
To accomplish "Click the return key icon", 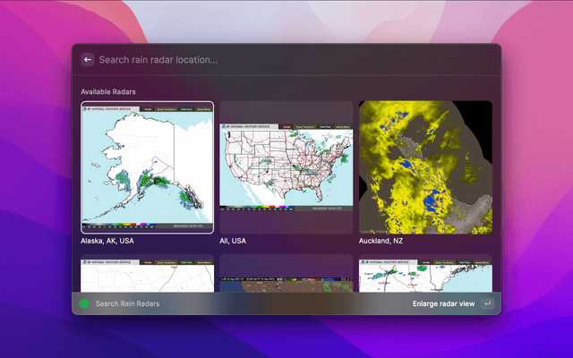I will point(487,303).
